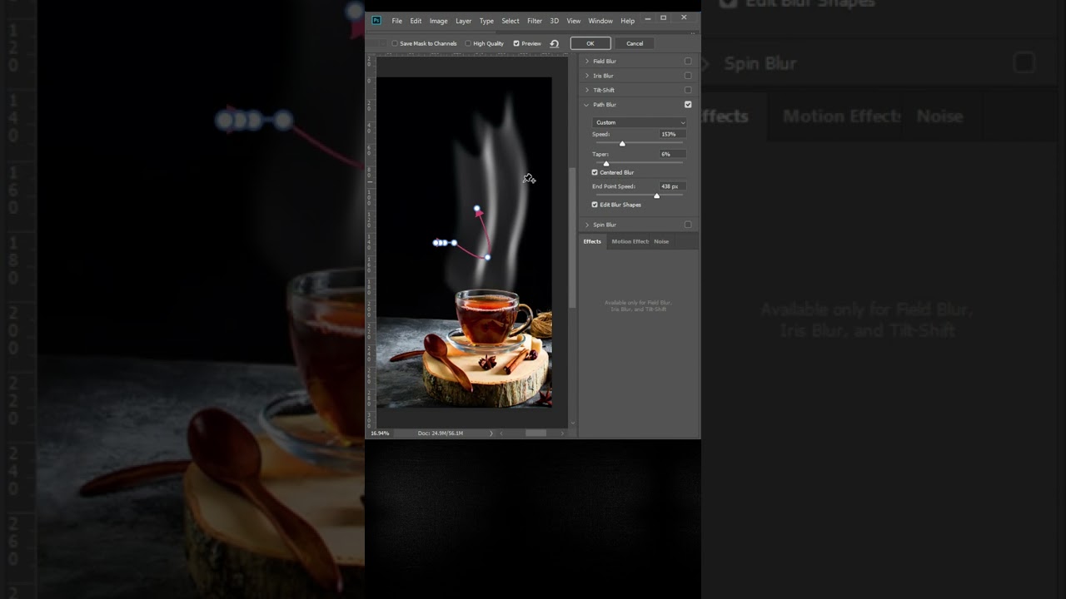Open the Filter menu
This screenshot has width=1066, height=599.
click(x=535, y=21)
